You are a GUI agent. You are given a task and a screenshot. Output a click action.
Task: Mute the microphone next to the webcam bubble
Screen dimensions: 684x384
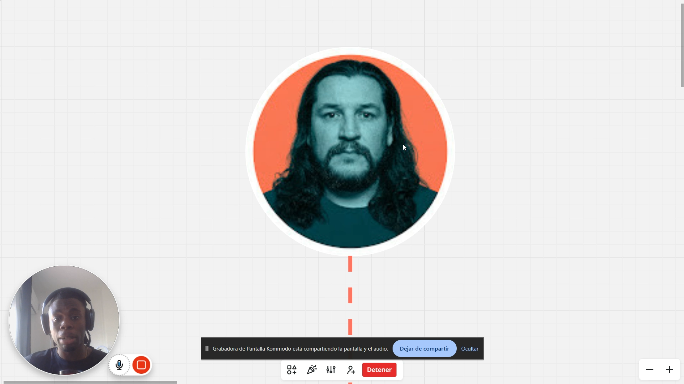tap(119, 365)
